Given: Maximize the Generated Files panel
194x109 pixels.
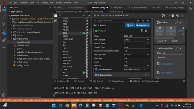Looking at the screenshot, I should point(176,48).
